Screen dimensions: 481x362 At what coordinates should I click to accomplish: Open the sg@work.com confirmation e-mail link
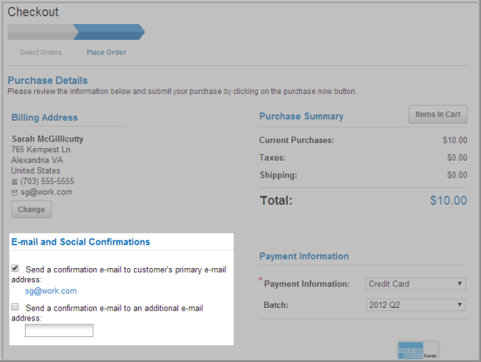[x=51, y=290]
